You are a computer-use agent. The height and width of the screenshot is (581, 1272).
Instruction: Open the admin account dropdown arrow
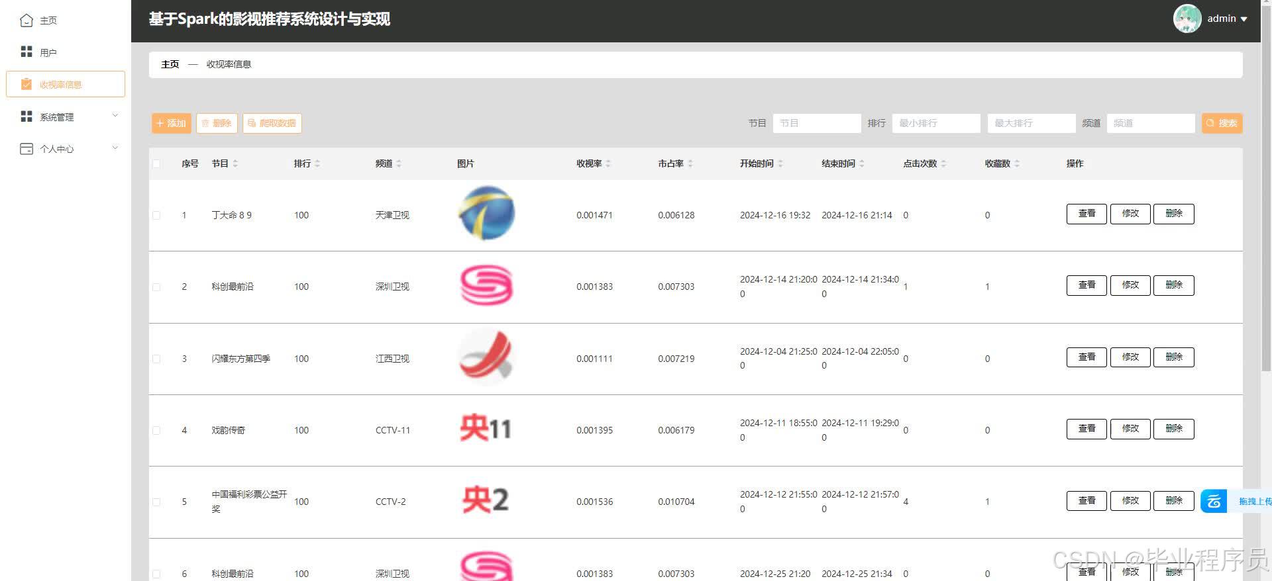(1244, 19)
